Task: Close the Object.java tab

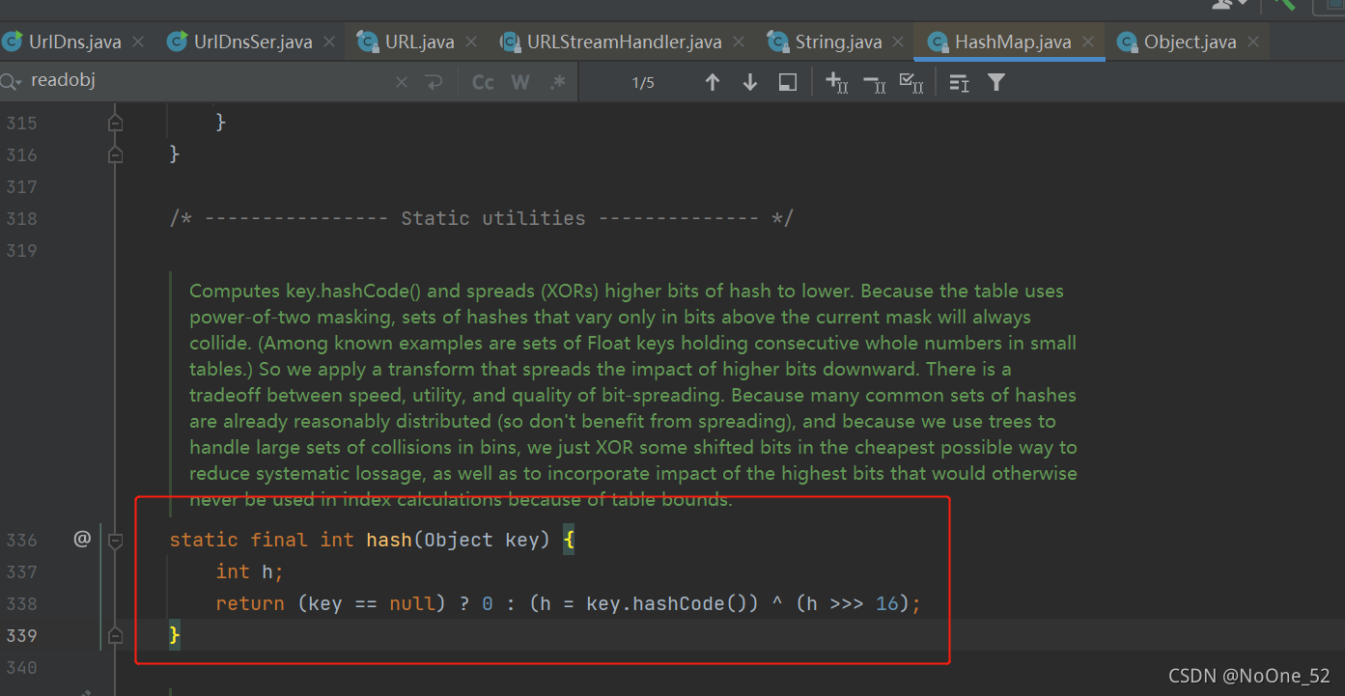Action: point(1253,42)
